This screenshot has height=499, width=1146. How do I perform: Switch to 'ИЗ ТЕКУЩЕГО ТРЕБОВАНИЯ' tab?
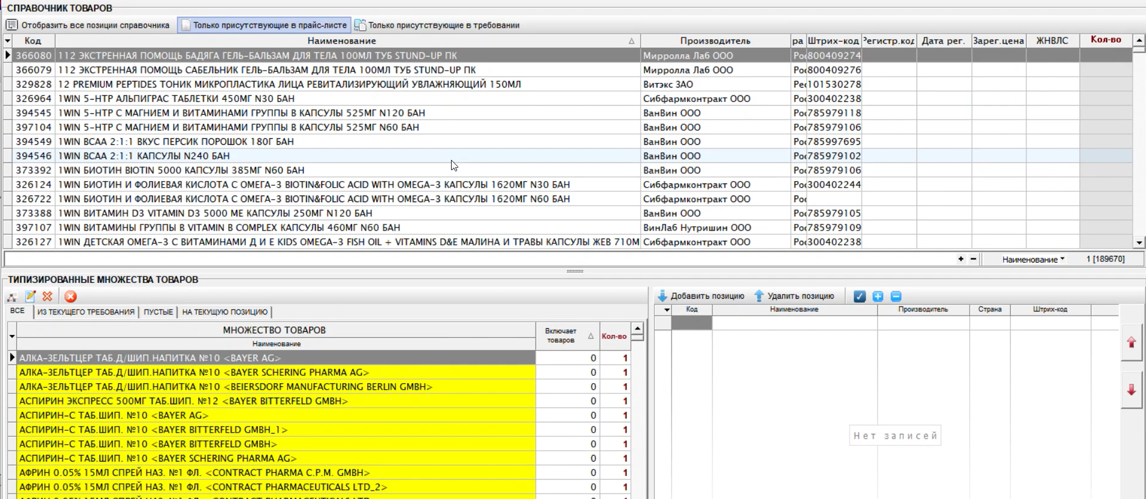pos(86,312)
